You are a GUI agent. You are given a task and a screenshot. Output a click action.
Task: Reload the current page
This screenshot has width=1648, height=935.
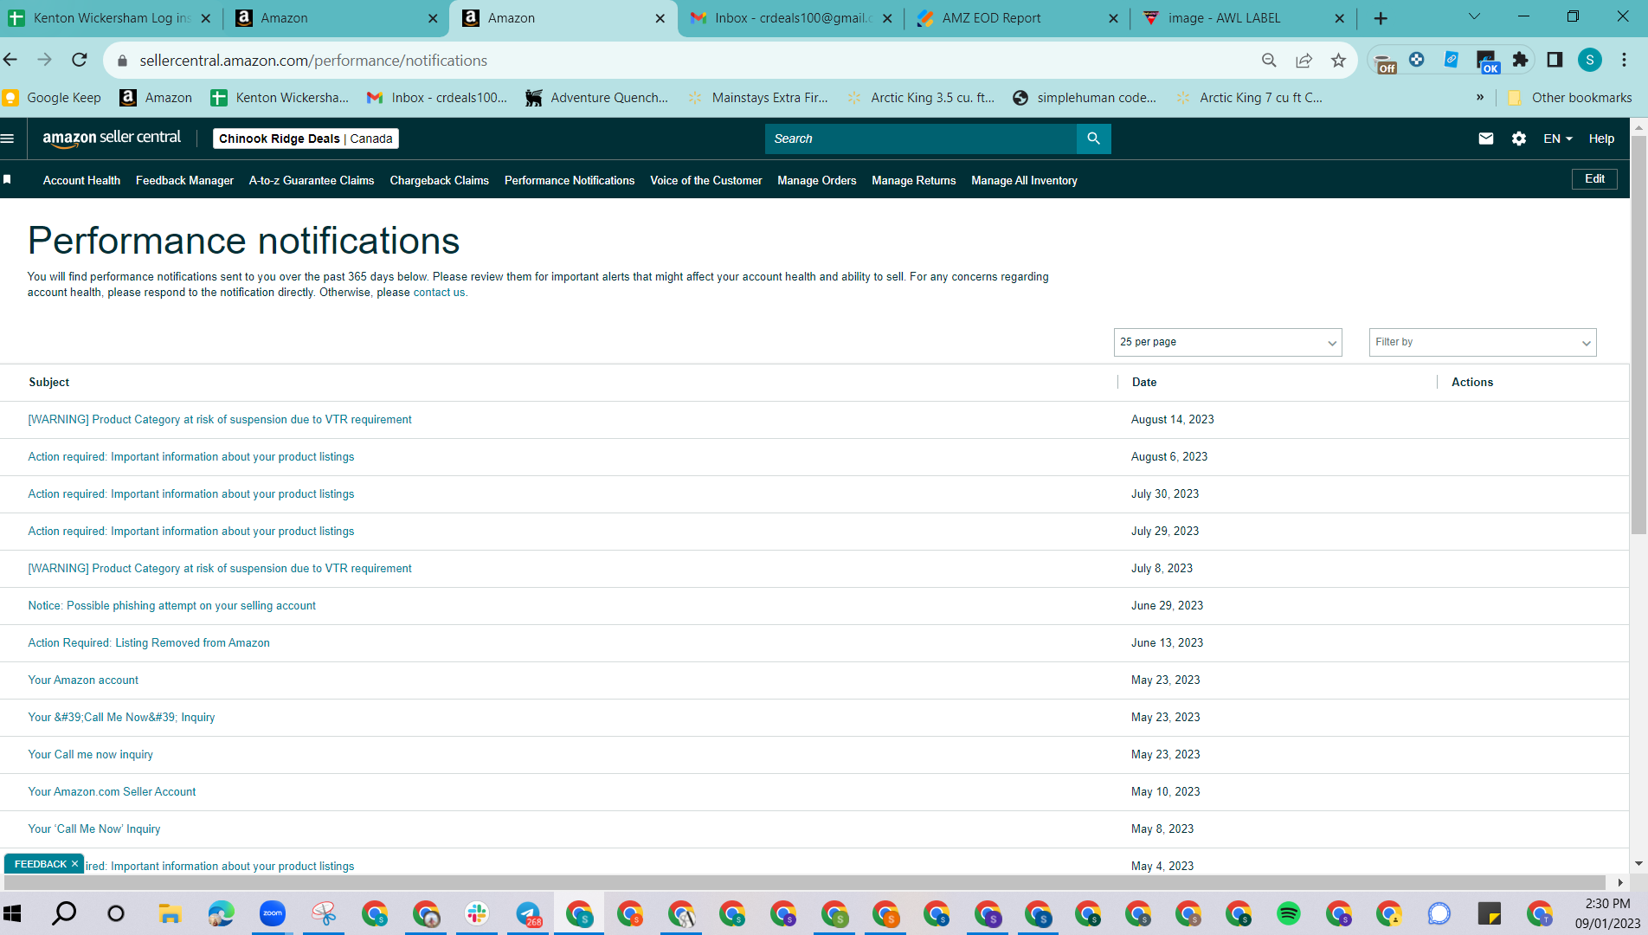click(80, 60)
